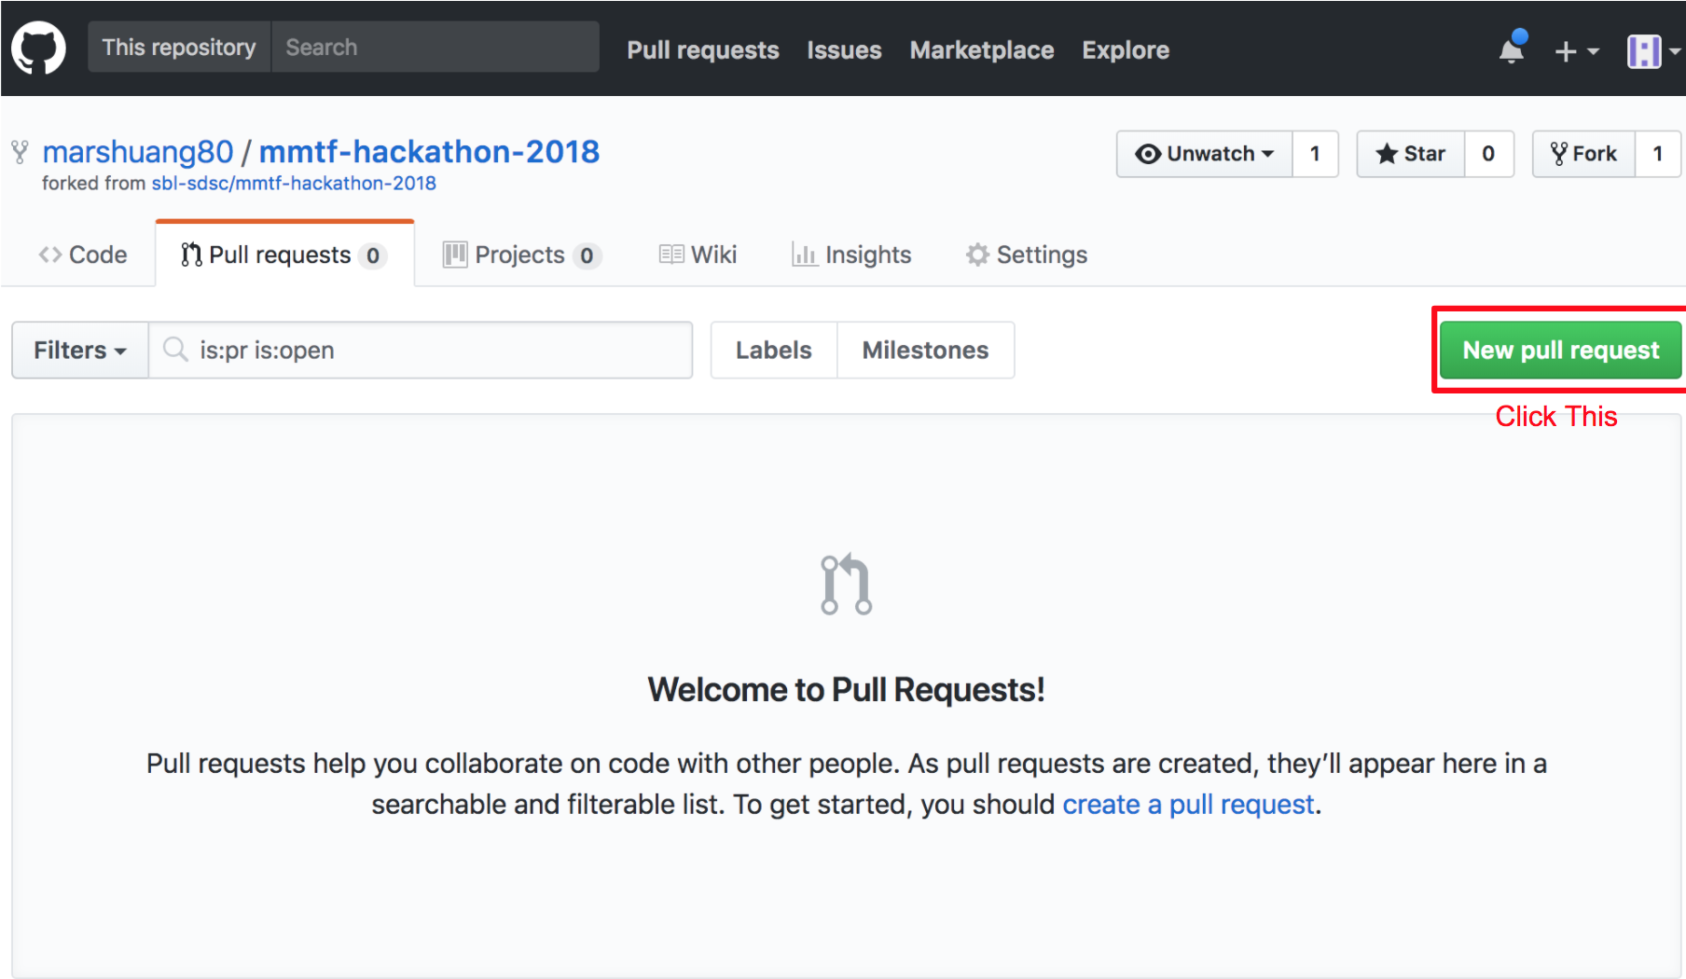Open Explore in top navigation
The width and height of the screenshot is (1686, 979).
click(x=1126, y=49)
